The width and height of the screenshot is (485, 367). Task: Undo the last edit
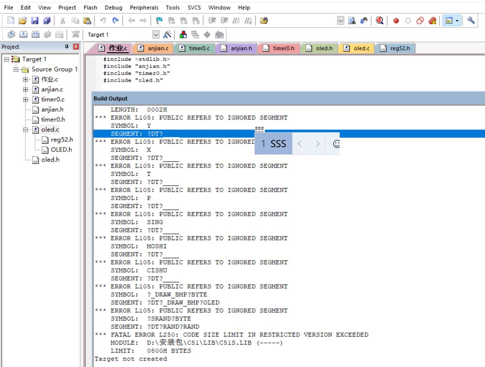(x=103, y=21)
